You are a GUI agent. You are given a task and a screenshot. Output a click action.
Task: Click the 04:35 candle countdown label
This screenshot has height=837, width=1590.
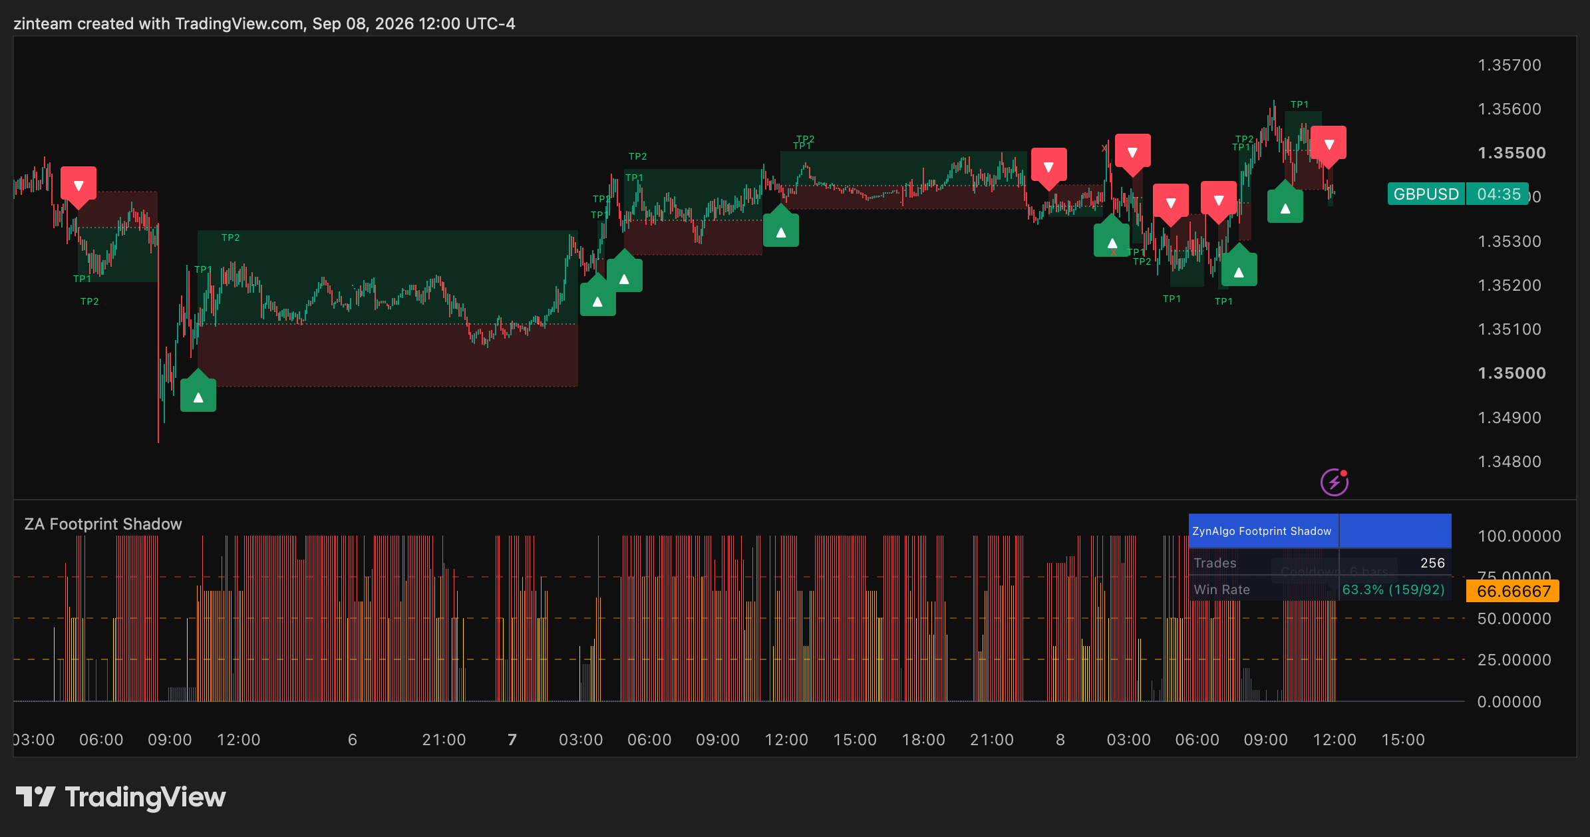pyautogui.click(x=1498, y=194)
